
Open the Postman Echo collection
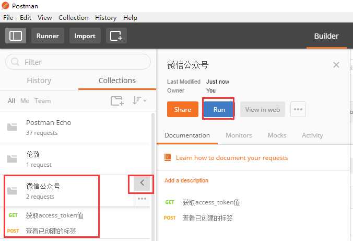tap(75, 128)
